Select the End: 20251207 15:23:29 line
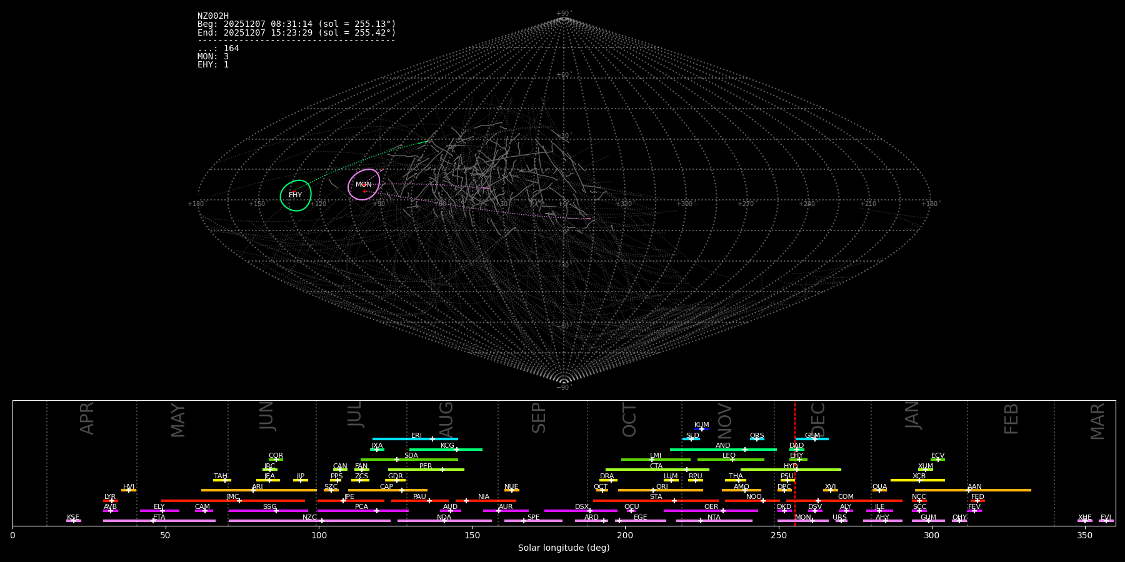Viewport: 1125px width, 562px height. click(x=297, y=32)
